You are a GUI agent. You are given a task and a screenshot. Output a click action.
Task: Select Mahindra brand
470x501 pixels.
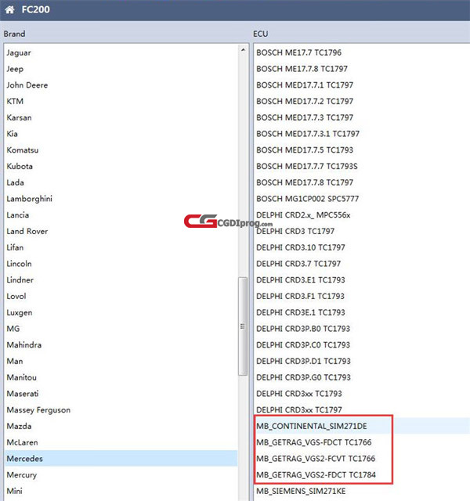point(24,345)
